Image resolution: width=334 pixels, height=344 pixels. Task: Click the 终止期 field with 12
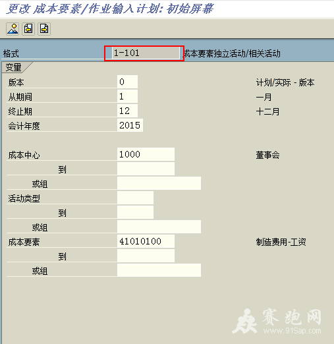[x=127, y=111]
